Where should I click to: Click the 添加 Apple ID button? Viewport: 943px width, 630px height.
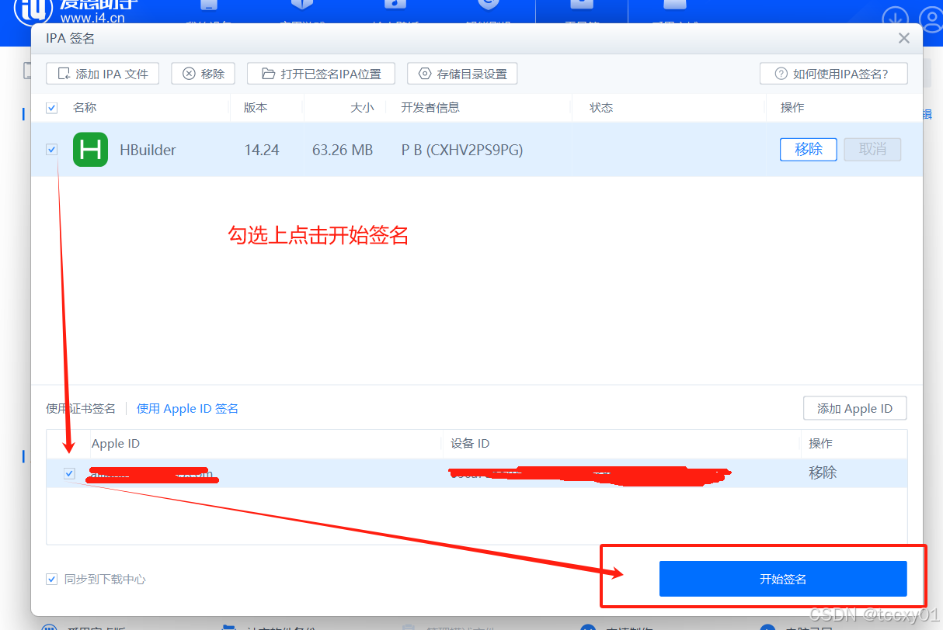[x=854, y=408]
